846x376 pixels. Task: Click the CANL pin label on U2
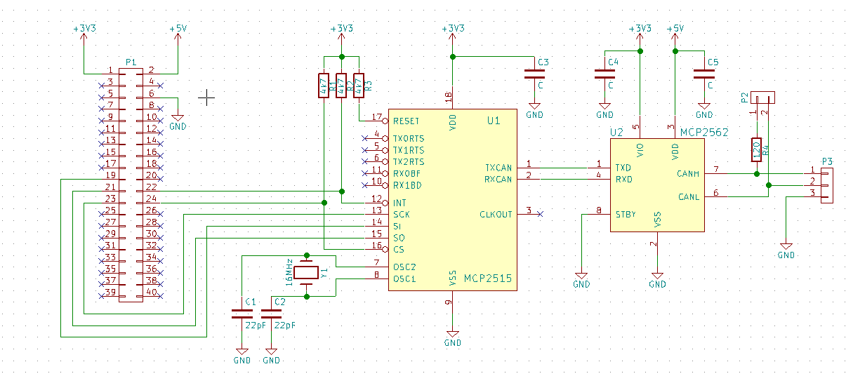tap(688, 196)
